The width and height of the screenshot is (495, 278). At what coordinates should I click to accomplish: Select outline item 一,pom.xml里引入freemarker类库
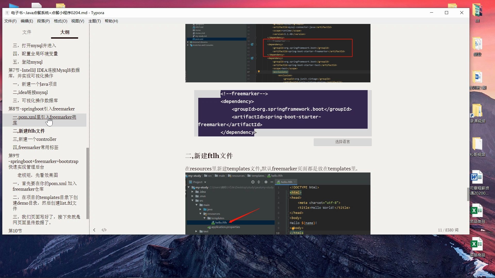[45, 120]
